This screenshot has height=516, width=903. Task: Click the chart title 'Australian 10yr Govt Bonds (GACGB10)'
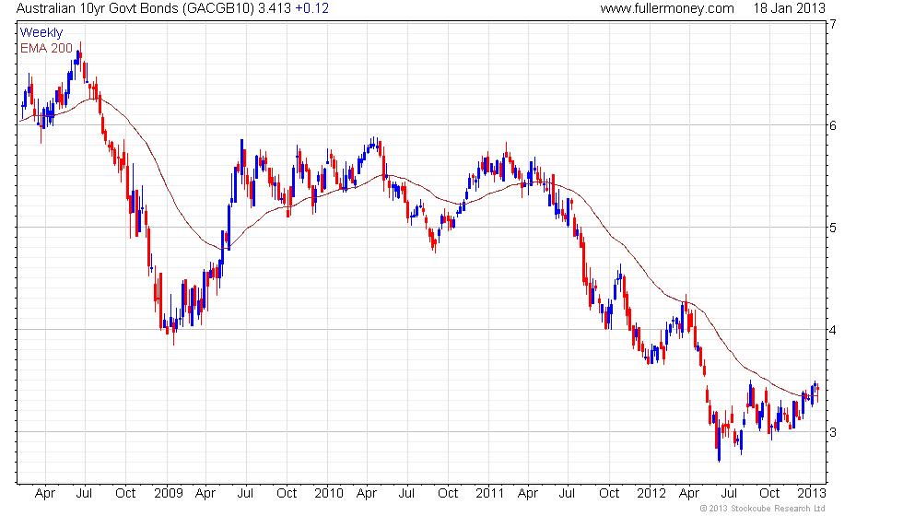(x=135, y=8)
